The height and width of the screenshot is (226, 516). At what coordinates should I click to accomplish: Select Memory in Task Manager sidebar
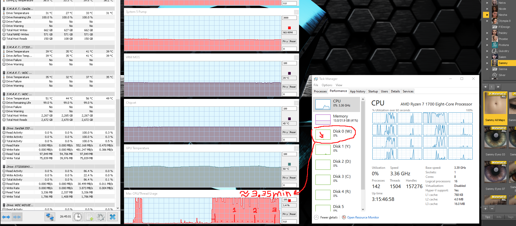pyautogui.click(x=337, y=119)
